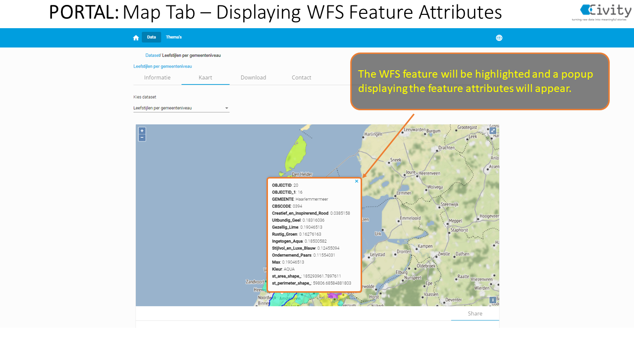Switch to the Informatie tab
This screenshot has width=634, height=356.
coord(158,78)
